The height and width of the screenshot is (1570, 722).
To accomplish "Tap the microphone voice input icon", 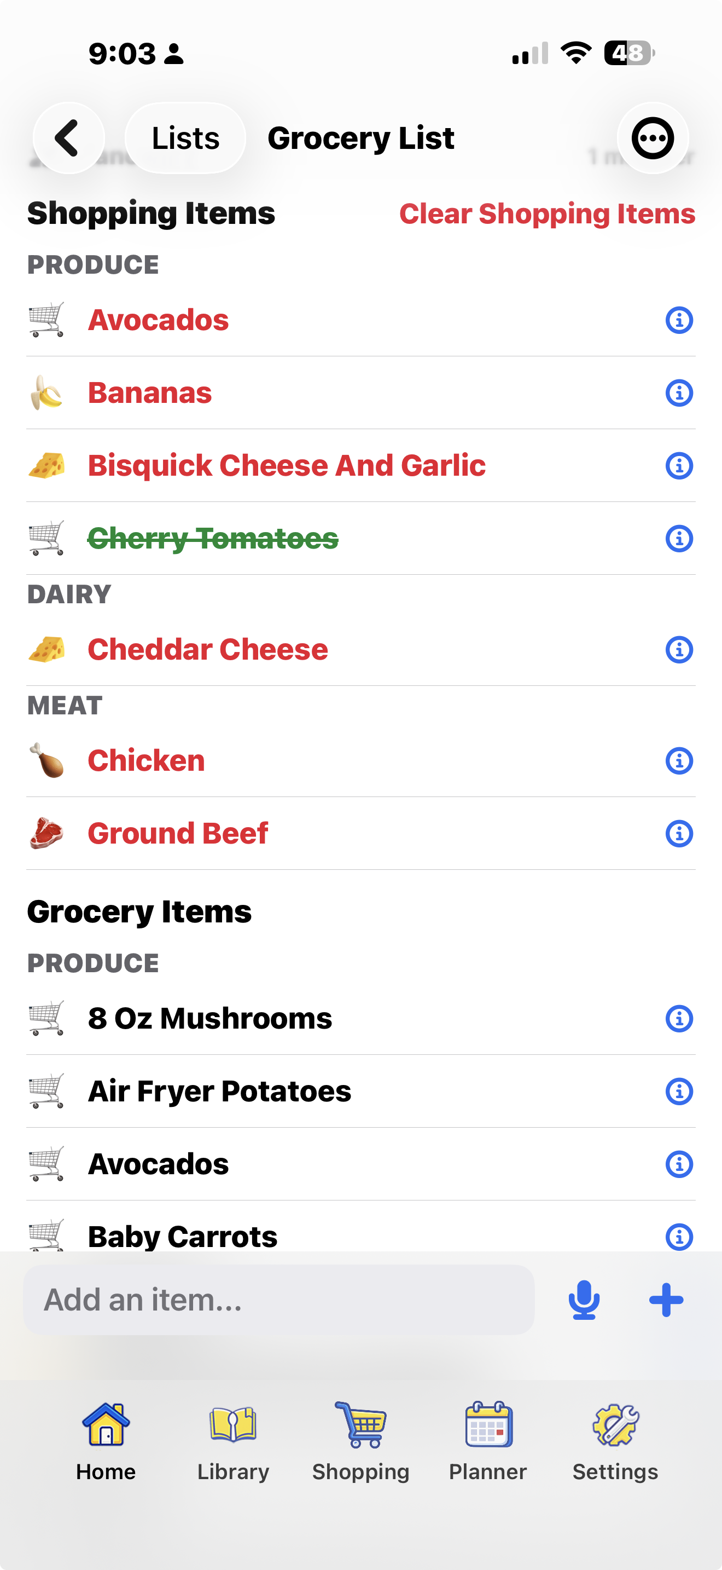I will (x=584, y=1300).
